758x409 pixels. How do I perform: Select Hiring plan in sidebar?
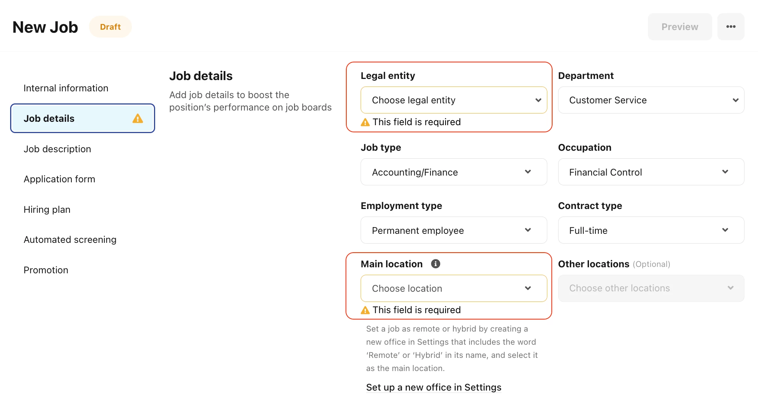[x=47, y=209]
